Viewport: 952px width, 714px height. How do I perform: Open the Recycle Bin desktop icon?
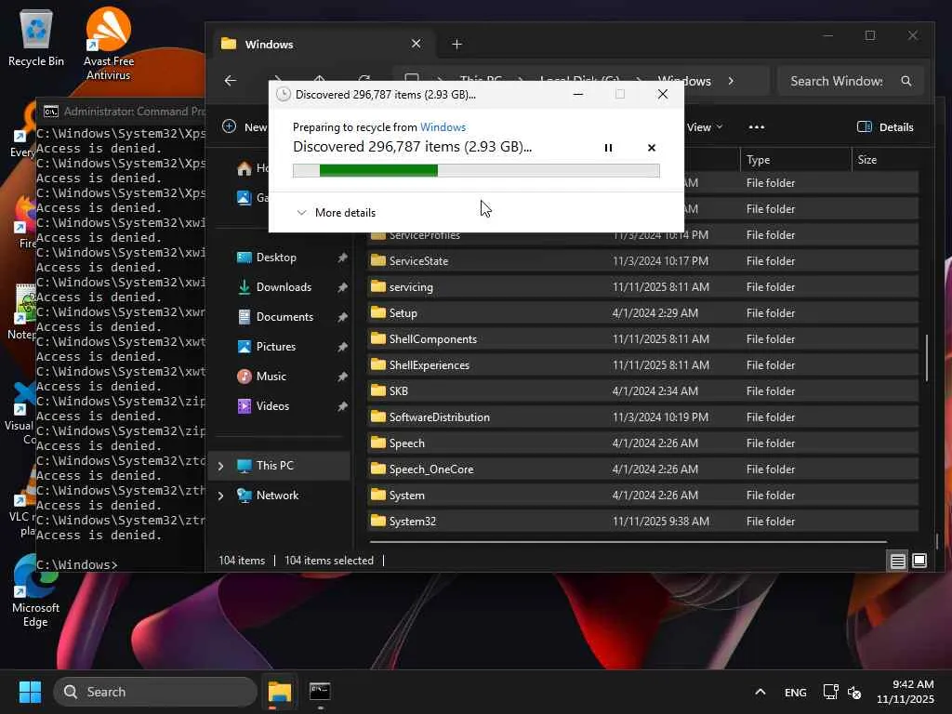click(x=36, y=37)
